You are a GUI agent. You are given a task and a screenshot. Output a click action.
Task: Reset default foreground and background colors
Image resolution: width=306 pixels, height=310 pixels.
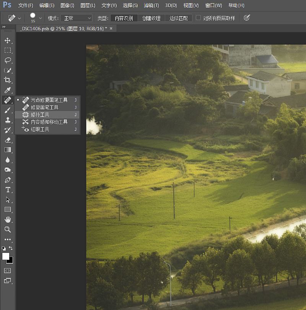tap(4, 248)
